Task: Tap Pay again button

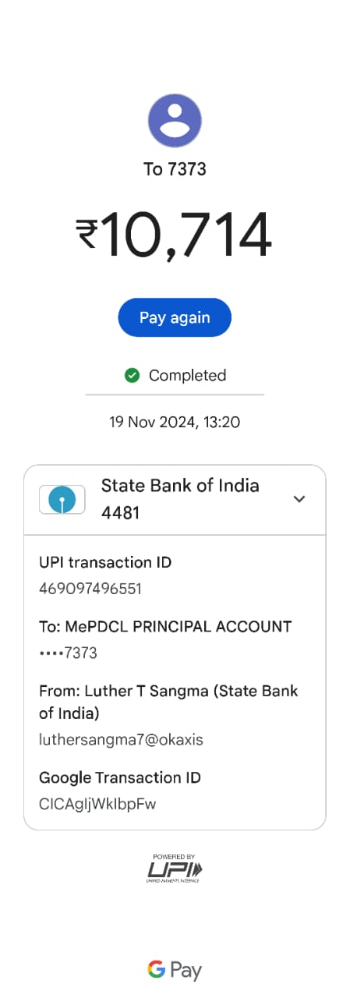Action: [x=175, y=317]
